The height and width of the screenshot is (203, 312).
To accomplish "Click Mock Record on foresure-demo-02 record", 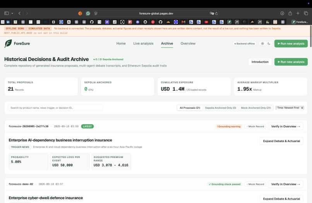I will tap(255, 184).
